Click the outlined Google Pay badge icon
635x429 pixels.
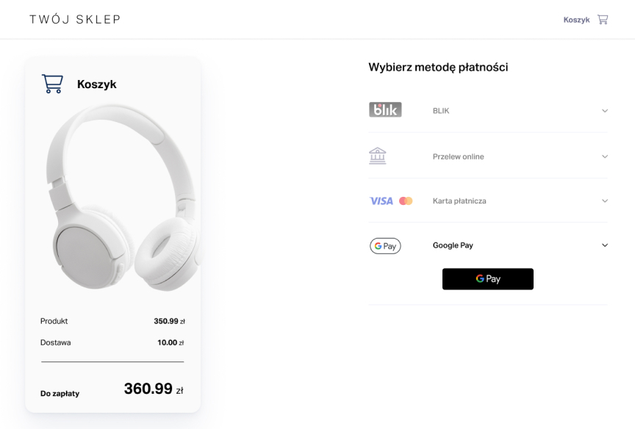coord(385,245)
